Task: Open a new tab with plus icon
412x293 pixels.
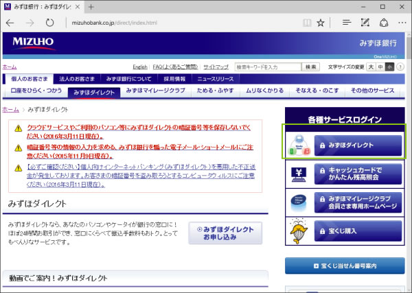Action: pyautogui.click(x=91, y=7)
